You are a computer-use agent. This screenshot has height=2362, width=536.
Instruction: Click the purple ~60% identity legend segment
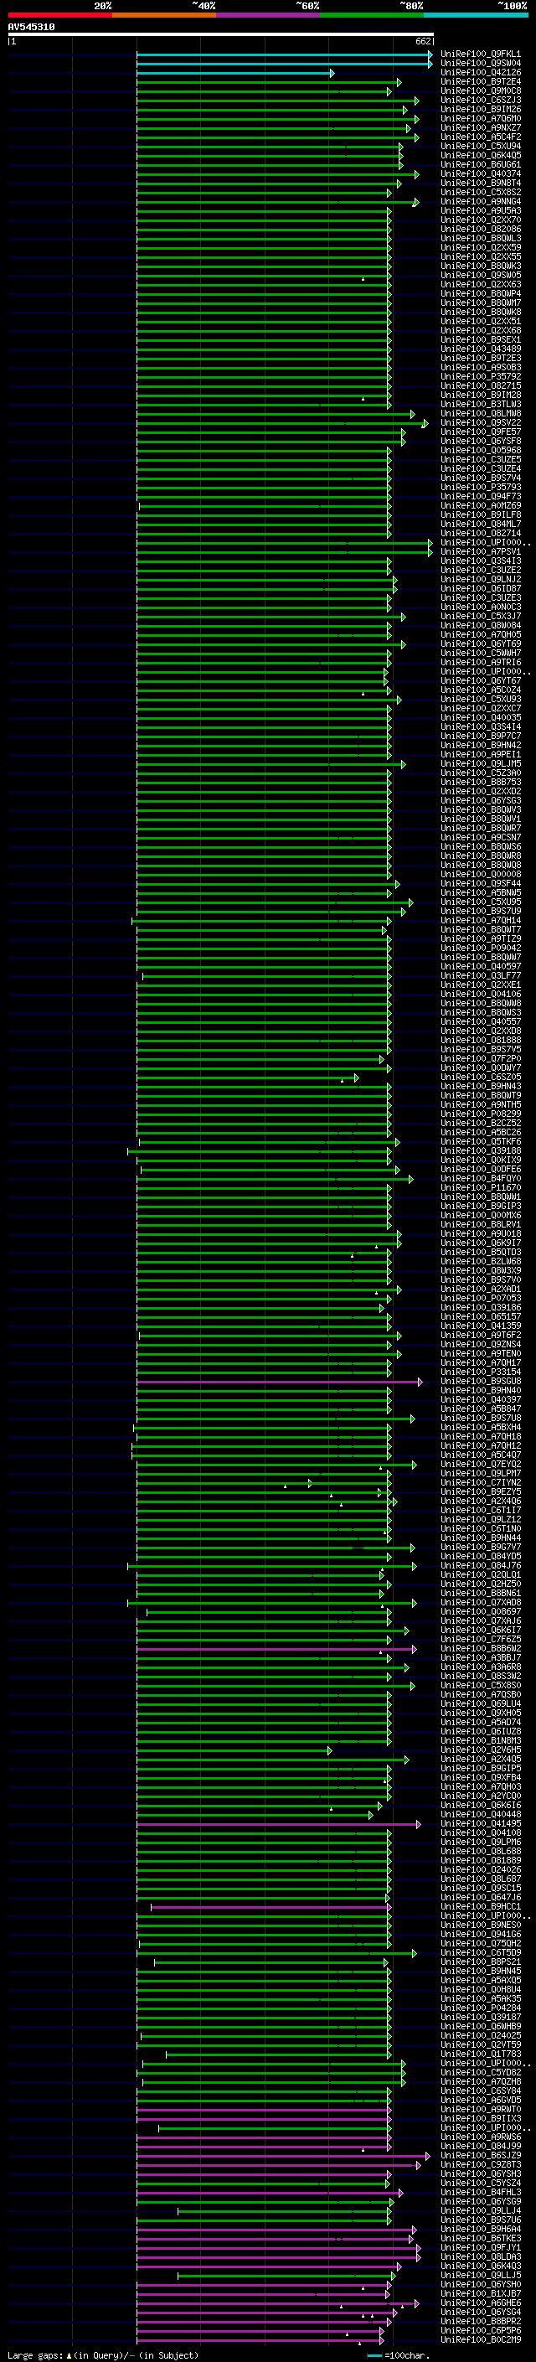click(x=269, y=15)
